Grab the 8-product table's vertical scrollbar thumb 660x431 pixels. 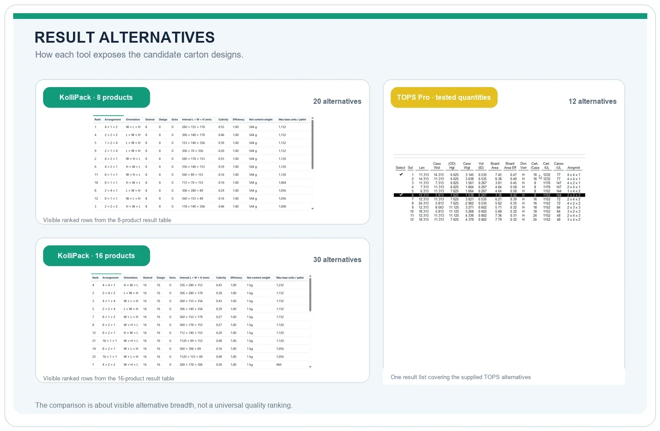(x=312, y=144)
